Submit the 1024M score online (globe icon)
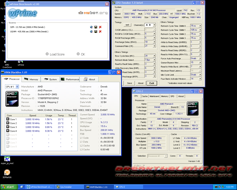Screen dimensions: 237x190 (x=91, y=31)
